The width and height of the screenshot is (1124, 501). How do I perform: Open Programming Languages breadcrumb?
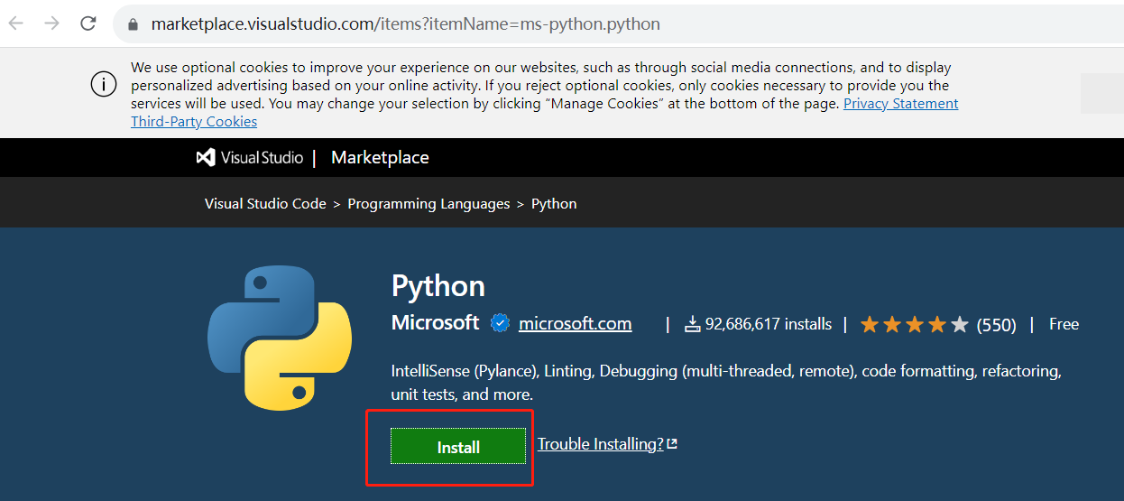tap(428, 204)
